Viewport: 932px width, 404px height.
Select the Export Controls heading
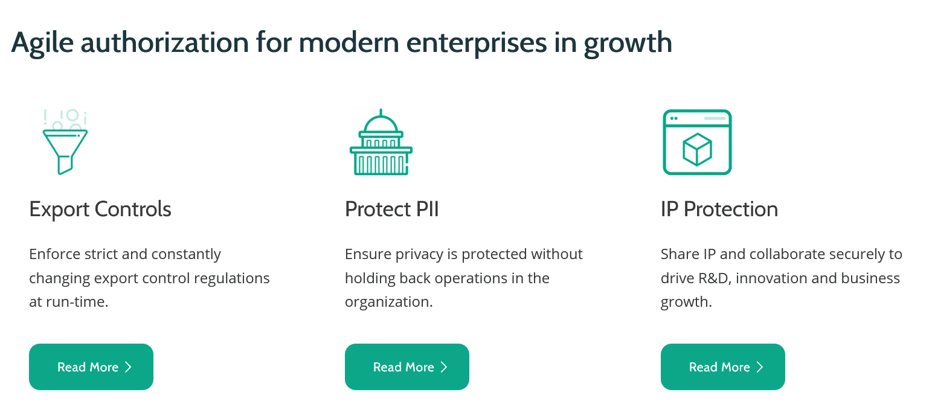[x=100, y=210]
